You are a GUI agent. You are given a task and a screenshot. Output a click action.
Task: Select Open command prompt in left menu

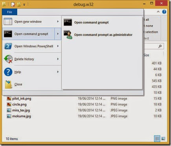click(x=29, y=34)
